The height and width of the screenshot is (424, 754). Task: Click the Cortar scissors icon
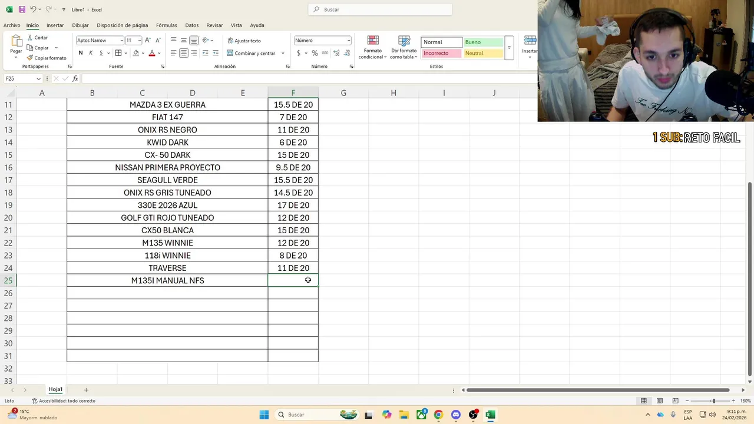[30, 38]
